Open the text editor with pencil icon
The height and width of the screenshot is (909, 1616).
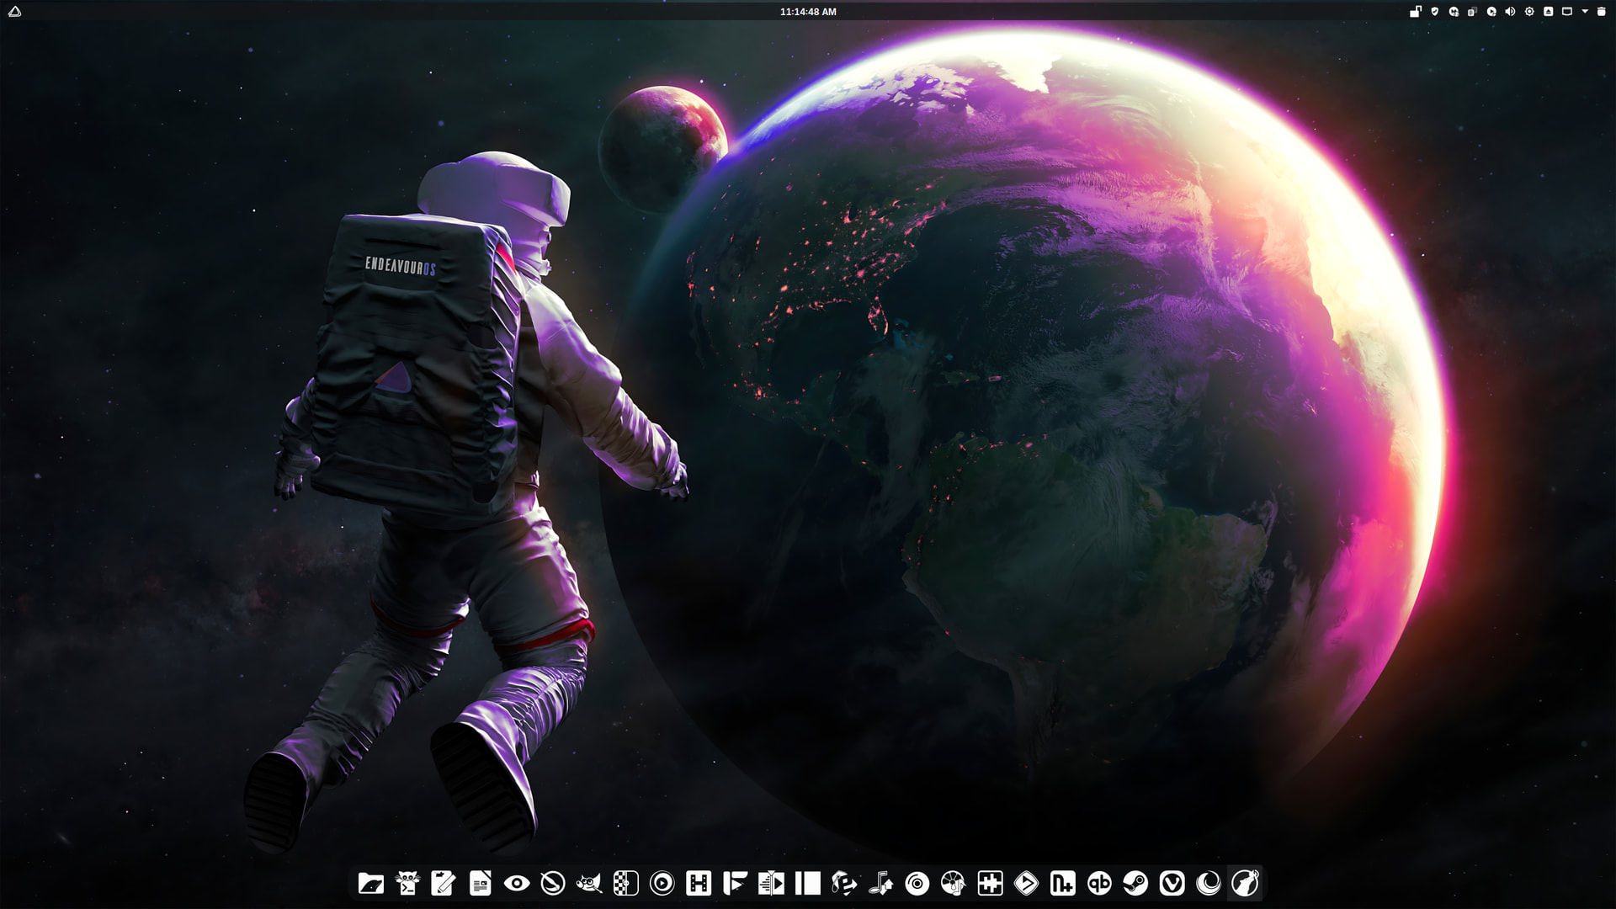click(444, 883)
